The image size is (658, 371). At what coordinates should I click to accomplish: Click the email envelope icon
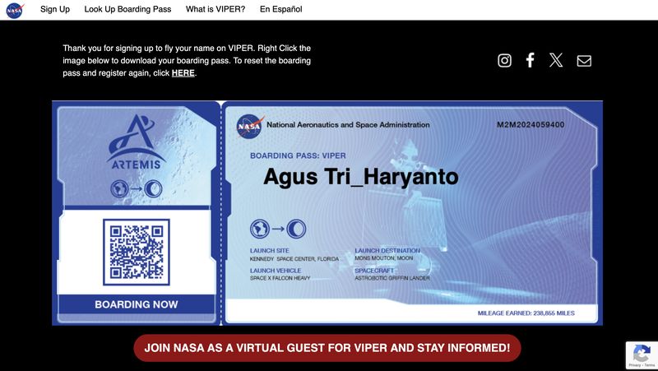coord(584,61)
